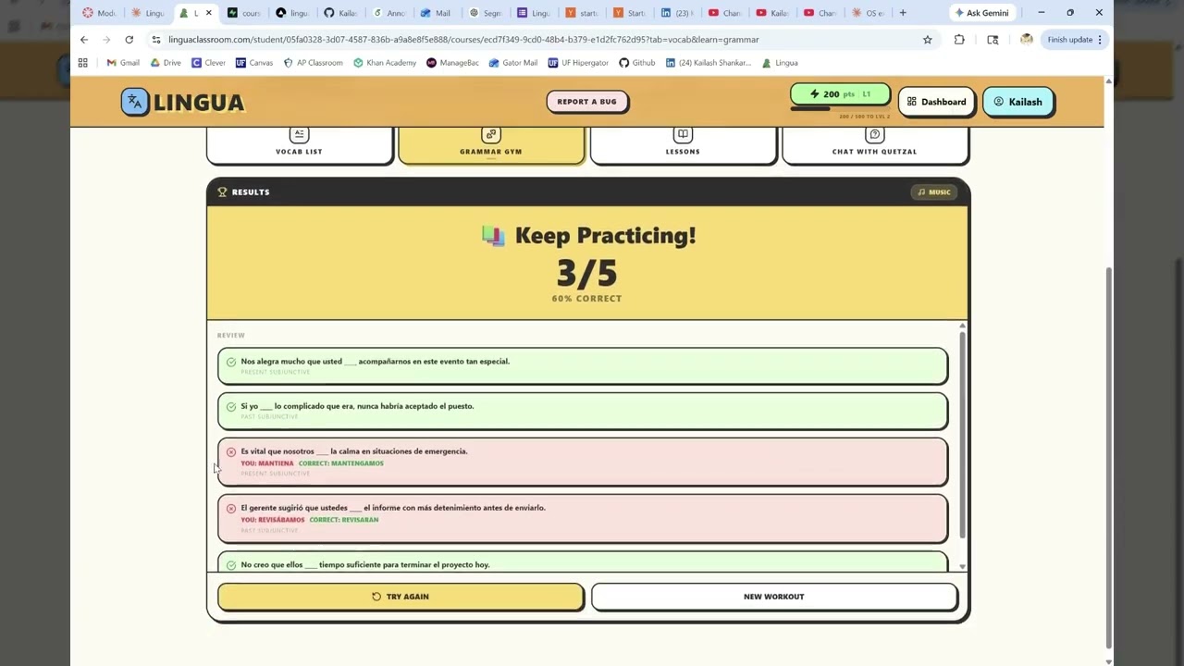Click the Report a Bug button

586,102
